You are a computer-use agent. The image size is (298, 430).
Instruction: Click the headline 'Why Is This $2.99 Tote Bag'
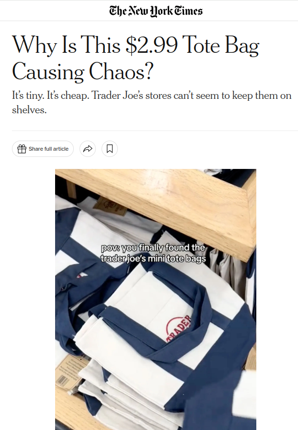tap(136, 45)
